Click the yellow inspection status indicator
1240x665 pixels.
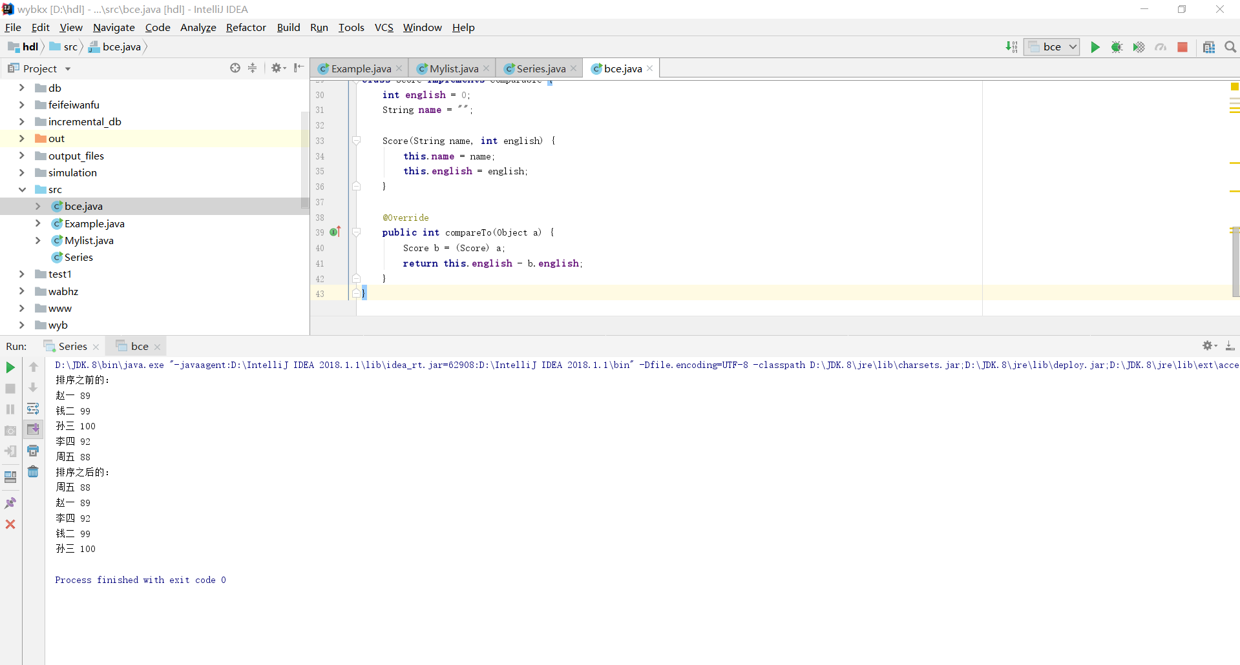pyautogui.click(x=1234, y=87)
